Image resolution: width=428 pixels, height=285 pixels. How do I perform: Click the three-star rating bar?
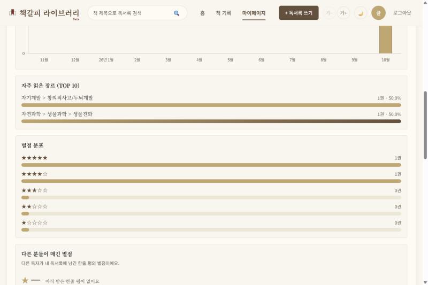point(211,197)
